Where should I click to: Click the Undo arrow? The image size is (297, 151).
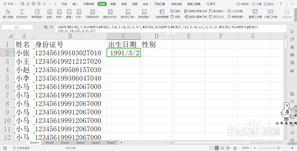(45, 4)
